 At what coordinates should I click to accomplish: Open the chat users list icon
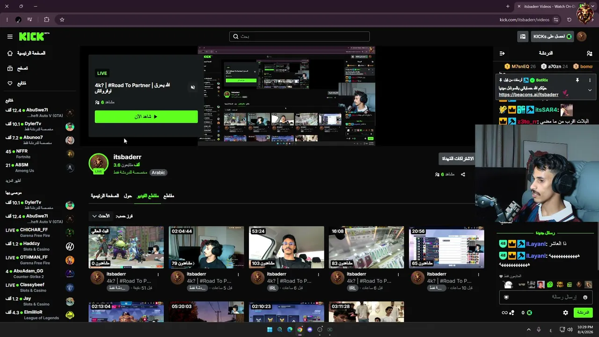click(590, 53)
